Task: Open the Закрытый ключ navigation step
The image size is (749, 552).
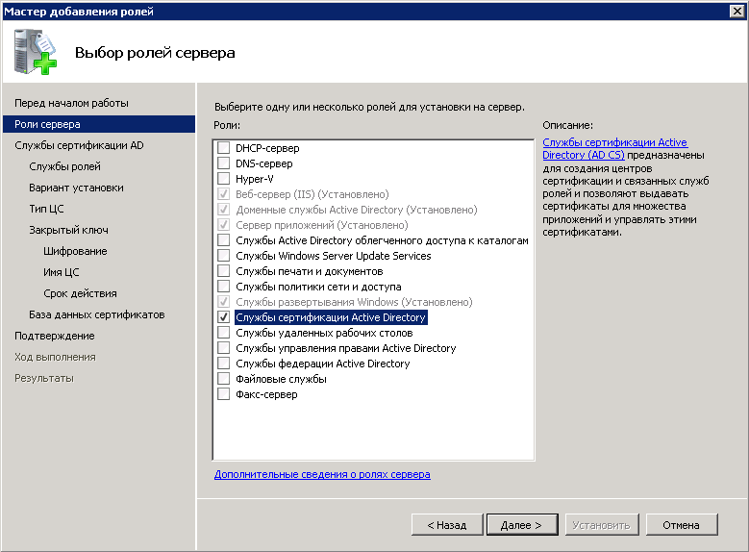Action: [68, 230]
